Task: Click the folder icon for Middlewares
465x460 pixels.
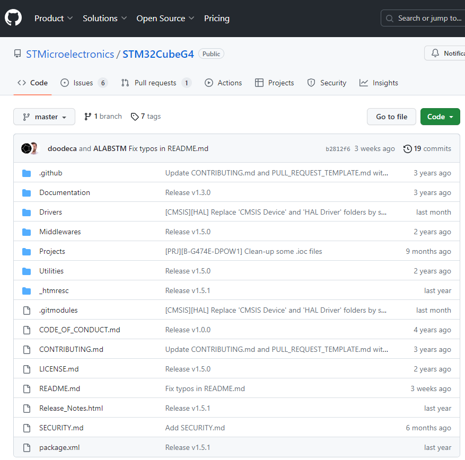Action: [27, 232]
